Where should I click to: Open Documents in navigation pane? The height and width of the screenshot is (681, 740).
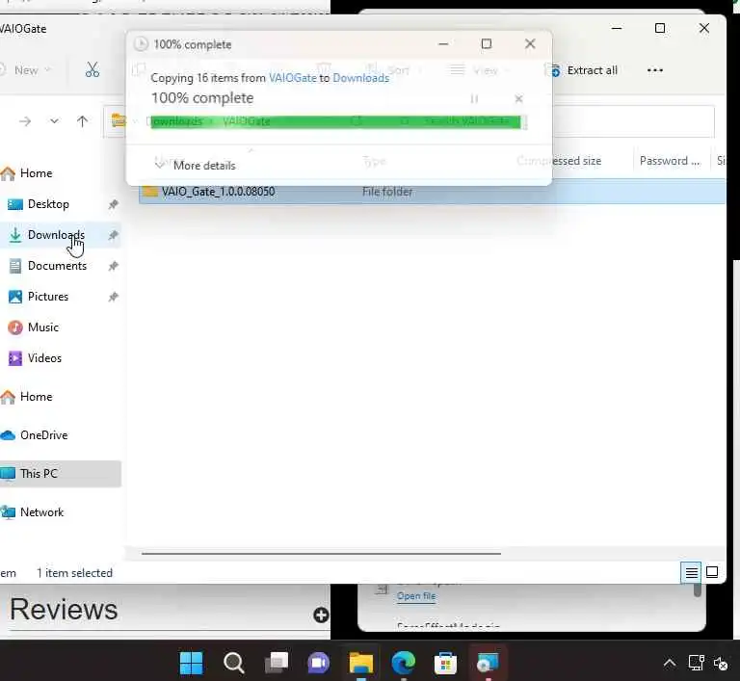pyautogui.click(x=57, y=266)
